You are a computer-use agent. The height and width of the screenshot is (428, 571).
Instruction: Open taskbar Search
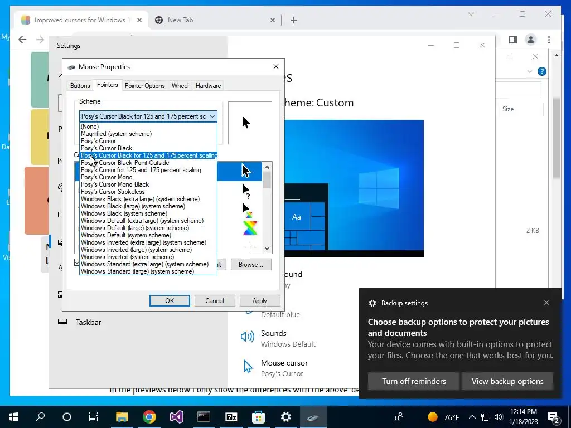click(40, 417)
